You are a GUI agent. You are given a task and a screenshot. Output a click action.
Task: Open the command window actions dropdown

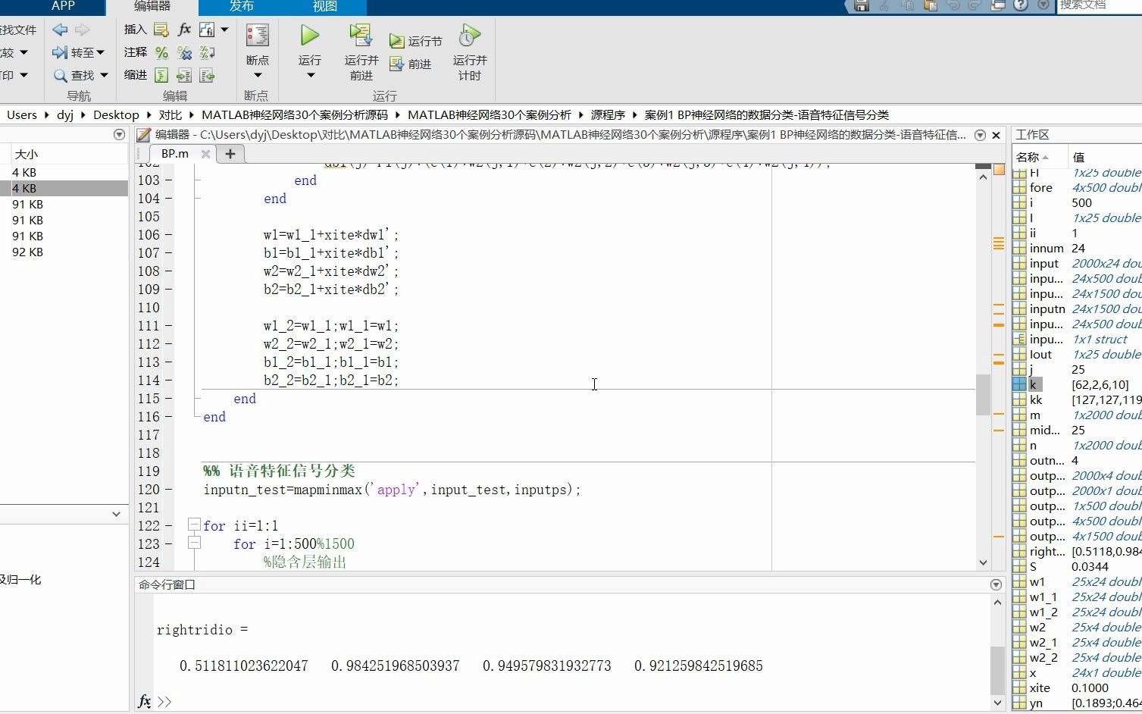coord(997,584)
